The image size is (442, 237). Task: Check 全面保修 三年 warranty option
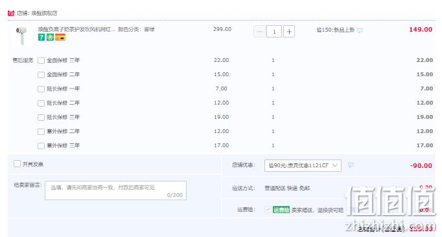click(x=41, y=61)
